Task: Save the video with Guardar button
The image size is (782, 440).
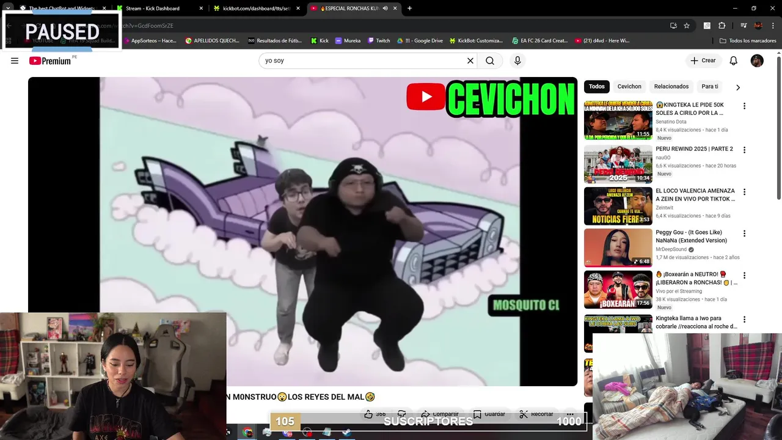Action: coord(489,414)
